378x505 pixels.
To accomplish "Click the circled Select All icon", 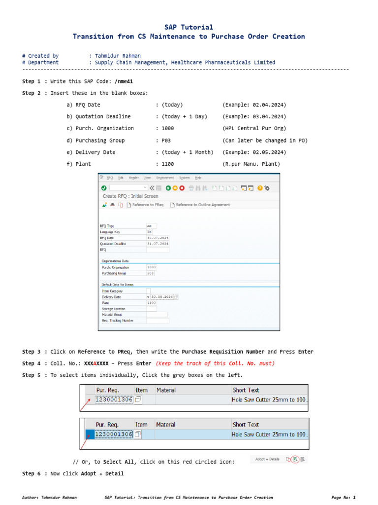I will click(x=295, y=459).
